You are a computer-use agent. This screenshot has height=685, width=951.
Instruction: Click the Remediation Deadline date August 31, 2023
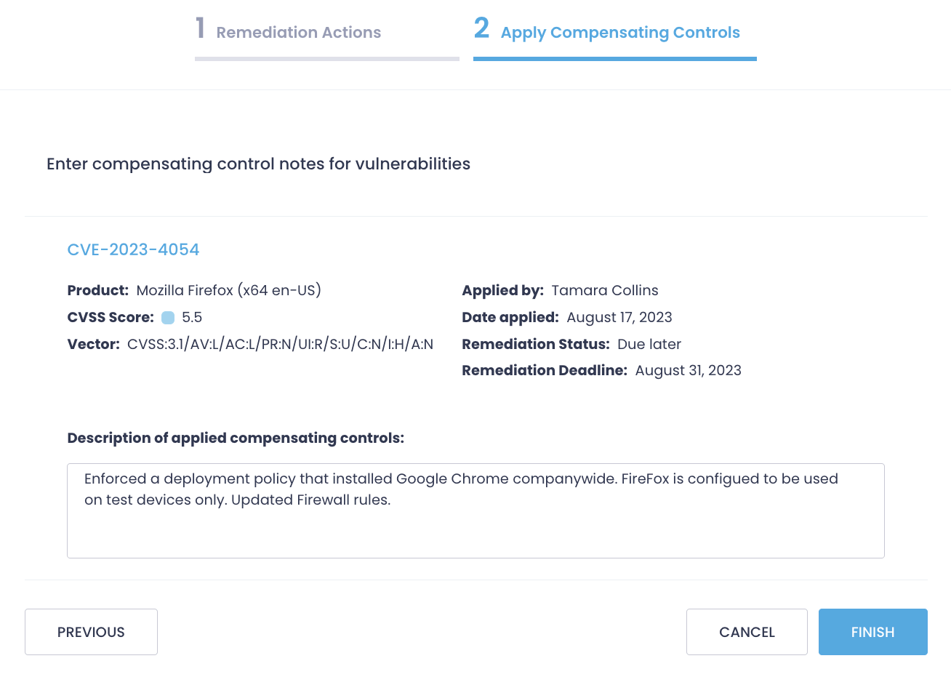[x=688, y=370]
